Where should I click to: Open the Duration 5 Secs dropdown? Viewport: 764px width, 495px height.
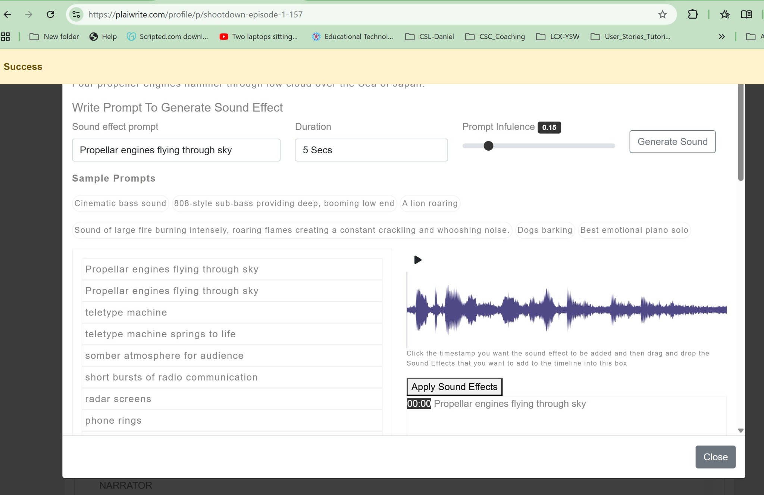tap(371, 150)
